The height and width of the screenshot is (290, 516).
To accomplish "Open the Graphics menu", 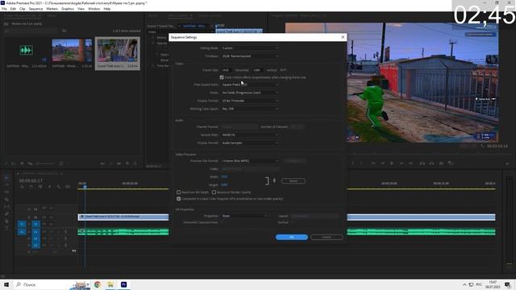I will tap(68, 9).
